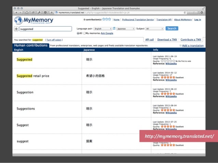Open Wikipedia reference for Suggestion row

pyautogui.click(x=171, y=96)
